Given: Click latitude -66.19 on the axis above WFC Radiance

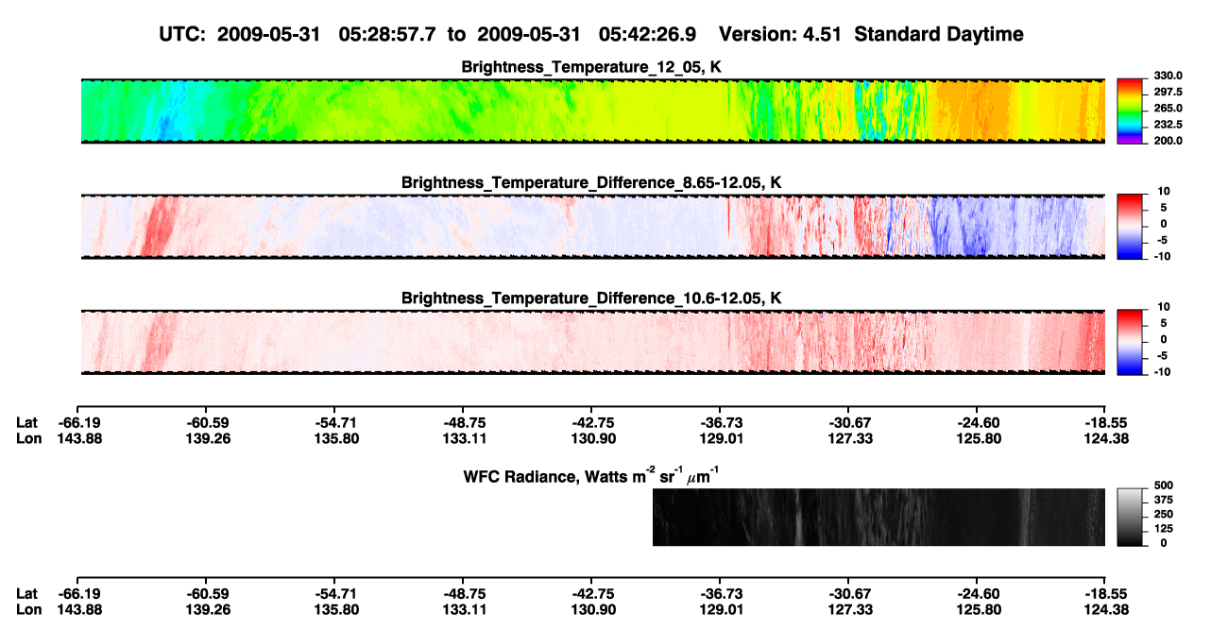Looking at the screenshot, I should 77,423.
